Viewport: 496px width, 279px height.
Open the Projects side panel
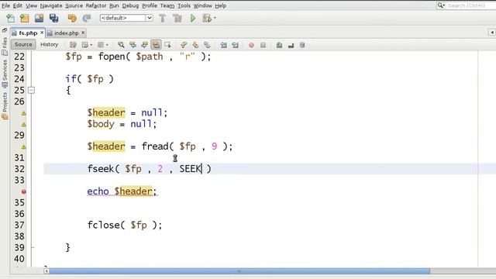coord(5,106)
